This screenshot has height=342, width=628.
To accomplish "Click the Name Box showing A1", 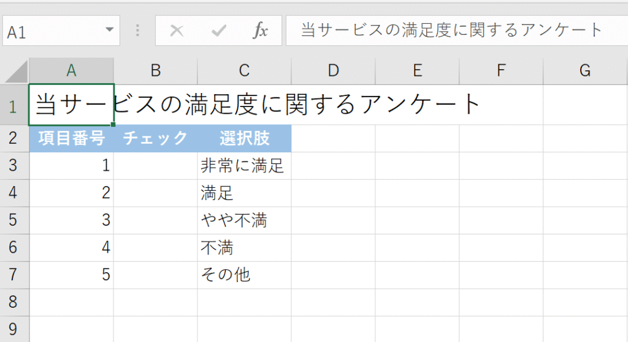I will 49,31.
